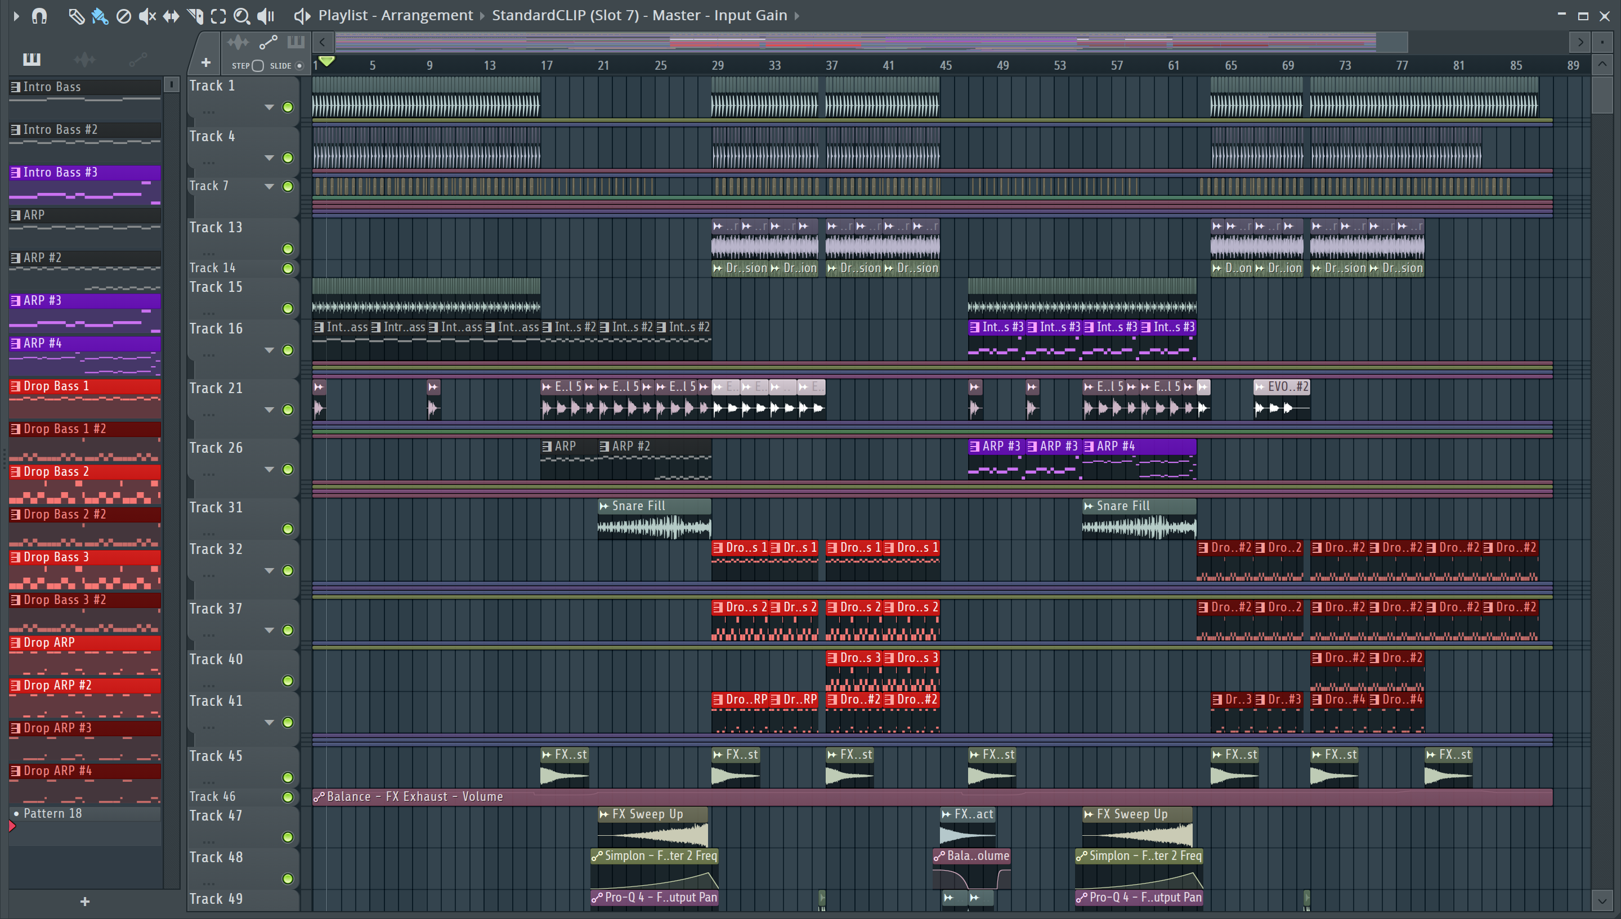Click the song overview minimap bar
Viewport: 1621px width, 919px height.
tap(871, 42)
